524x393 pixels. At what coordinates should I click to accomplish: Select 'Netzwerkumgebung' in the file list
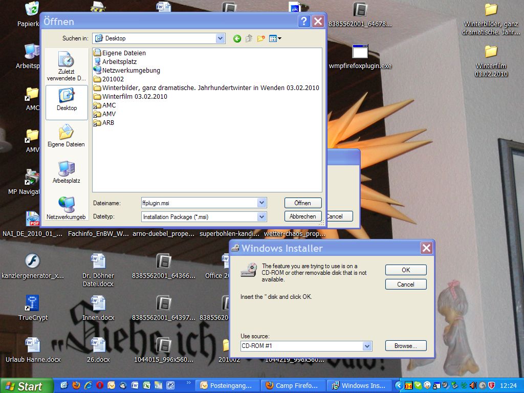pyautogui.click(x=127, y=70)
